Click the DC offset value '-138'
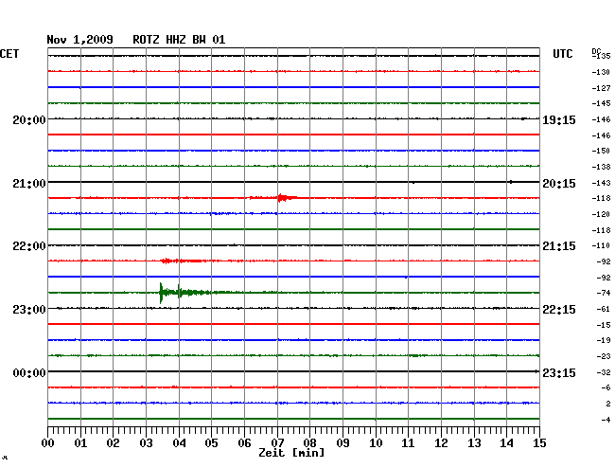 [x=601, y=167]
